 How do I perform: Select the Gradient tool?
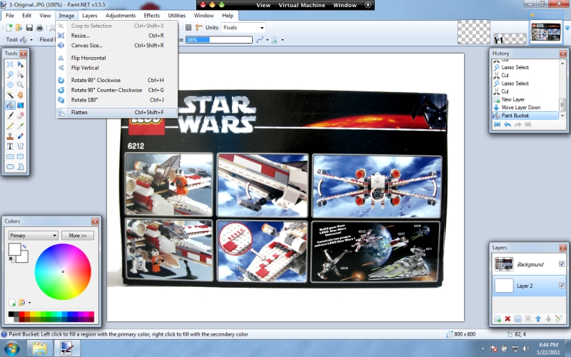(x=21, y=105)
